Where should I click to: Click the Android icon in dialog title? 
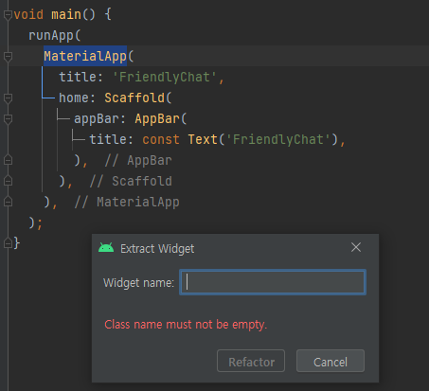click(x=106, y=248)
